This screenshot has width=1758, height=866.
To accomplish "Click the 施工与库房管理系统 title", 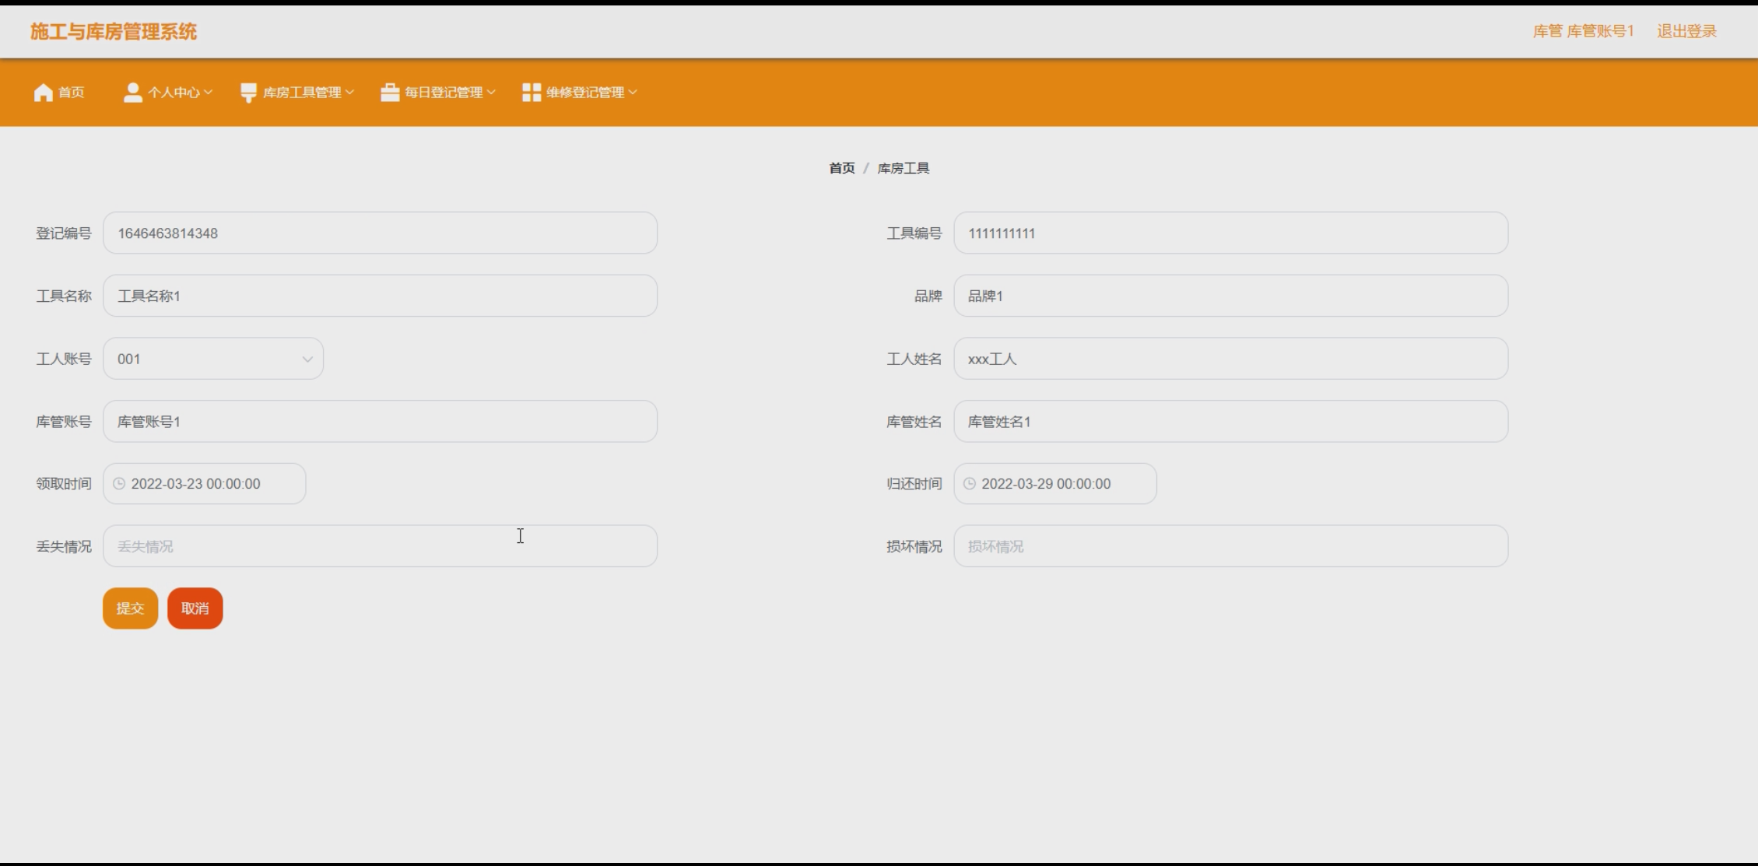I will (114, 32).
